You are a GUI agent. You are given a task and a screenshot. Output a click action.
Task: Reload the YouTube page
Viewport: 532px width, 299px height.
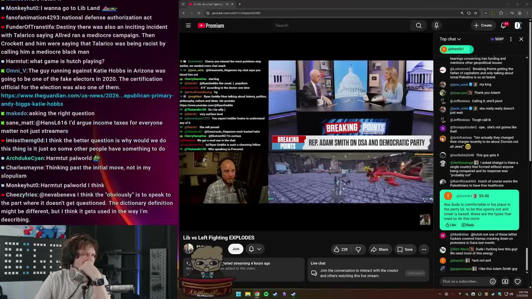(199, 13)
